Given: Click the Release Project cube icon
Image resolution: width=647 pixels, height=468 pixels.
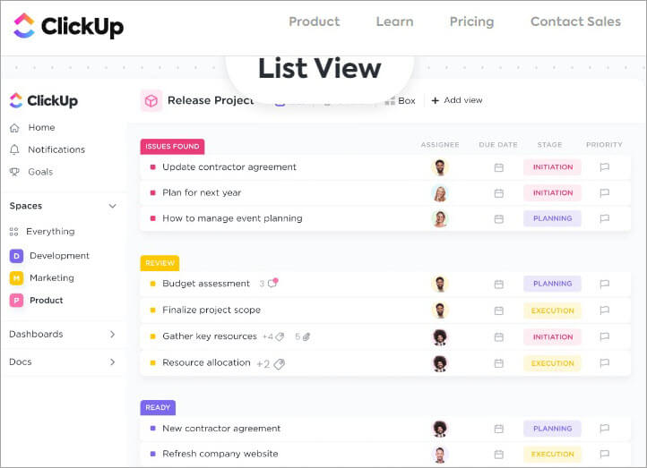Looking at the screenshot, I should (151, 100).
